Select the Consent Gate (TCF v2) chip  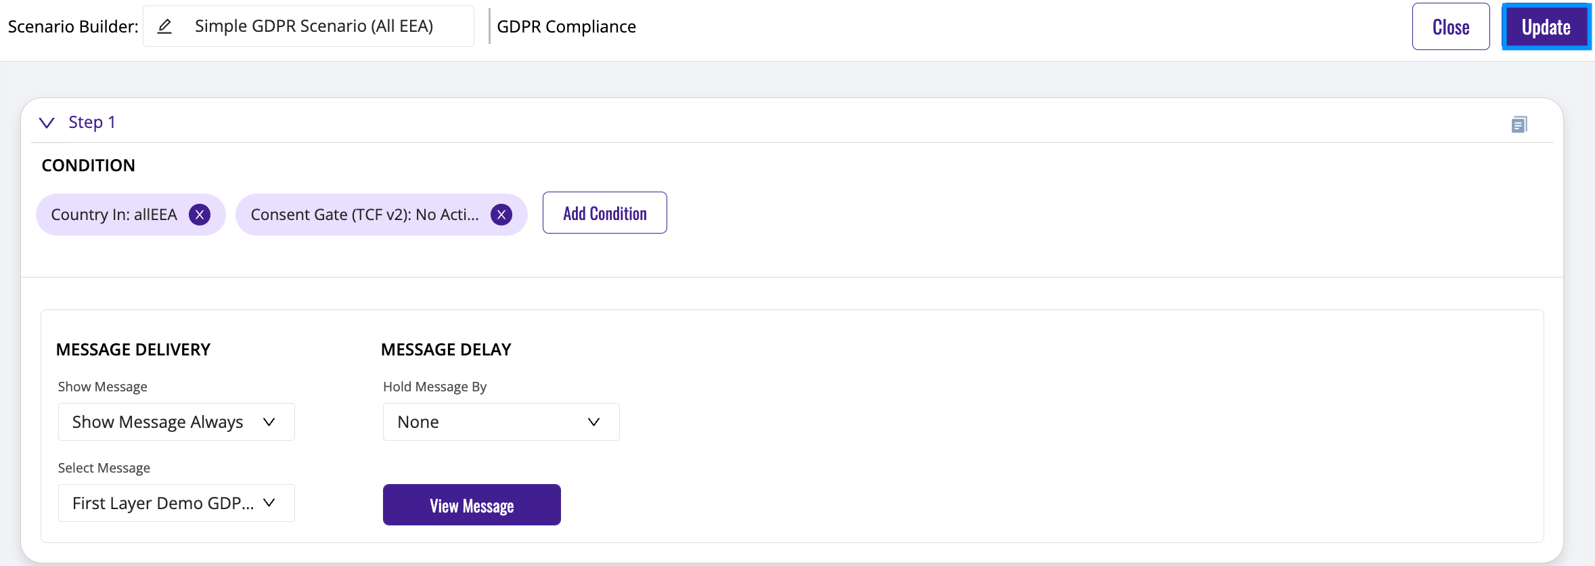[x=364, y=215]
